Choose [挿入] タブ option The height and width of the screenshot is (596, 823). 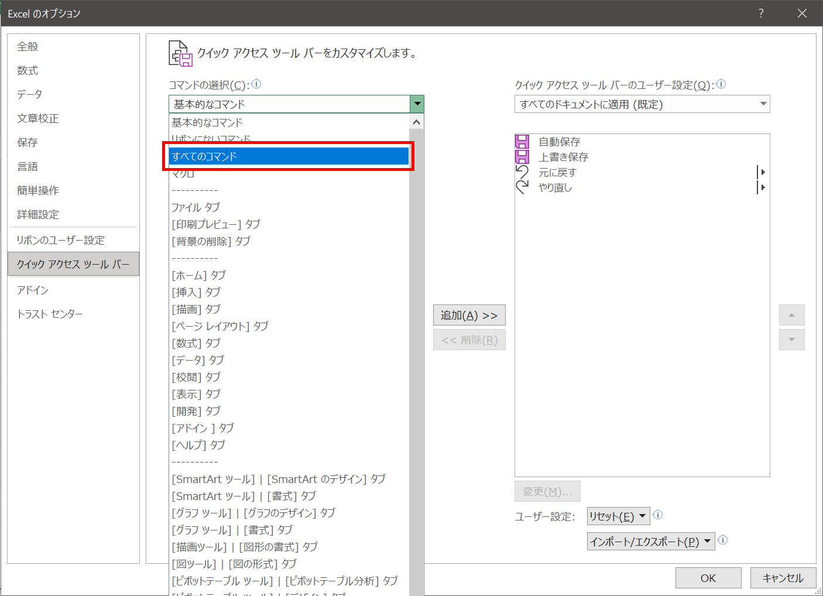point(289,292)
